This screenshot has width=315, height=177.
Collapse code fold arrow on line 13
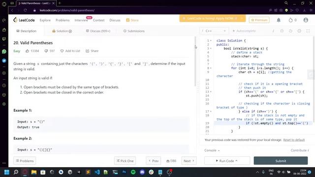point(211,92)
